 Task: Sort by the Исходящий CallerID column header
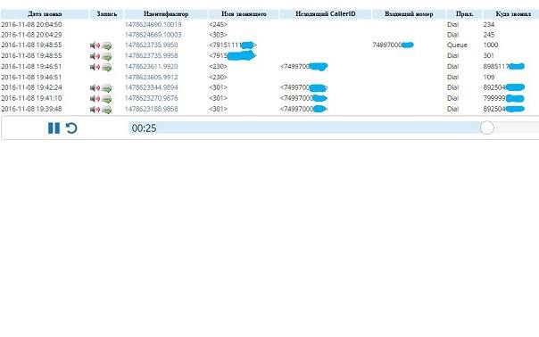click(326, 14)
